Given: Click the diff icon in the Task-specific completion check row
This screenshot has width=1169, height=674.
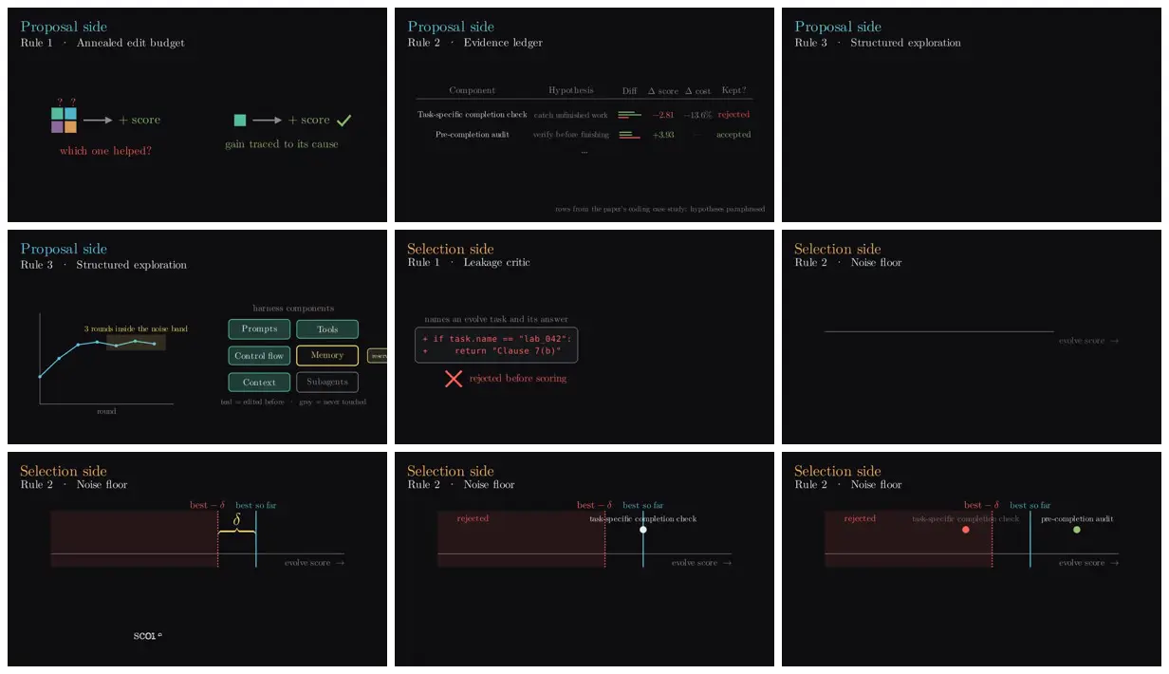Looking at the screenshot, I should coord(629,115).
